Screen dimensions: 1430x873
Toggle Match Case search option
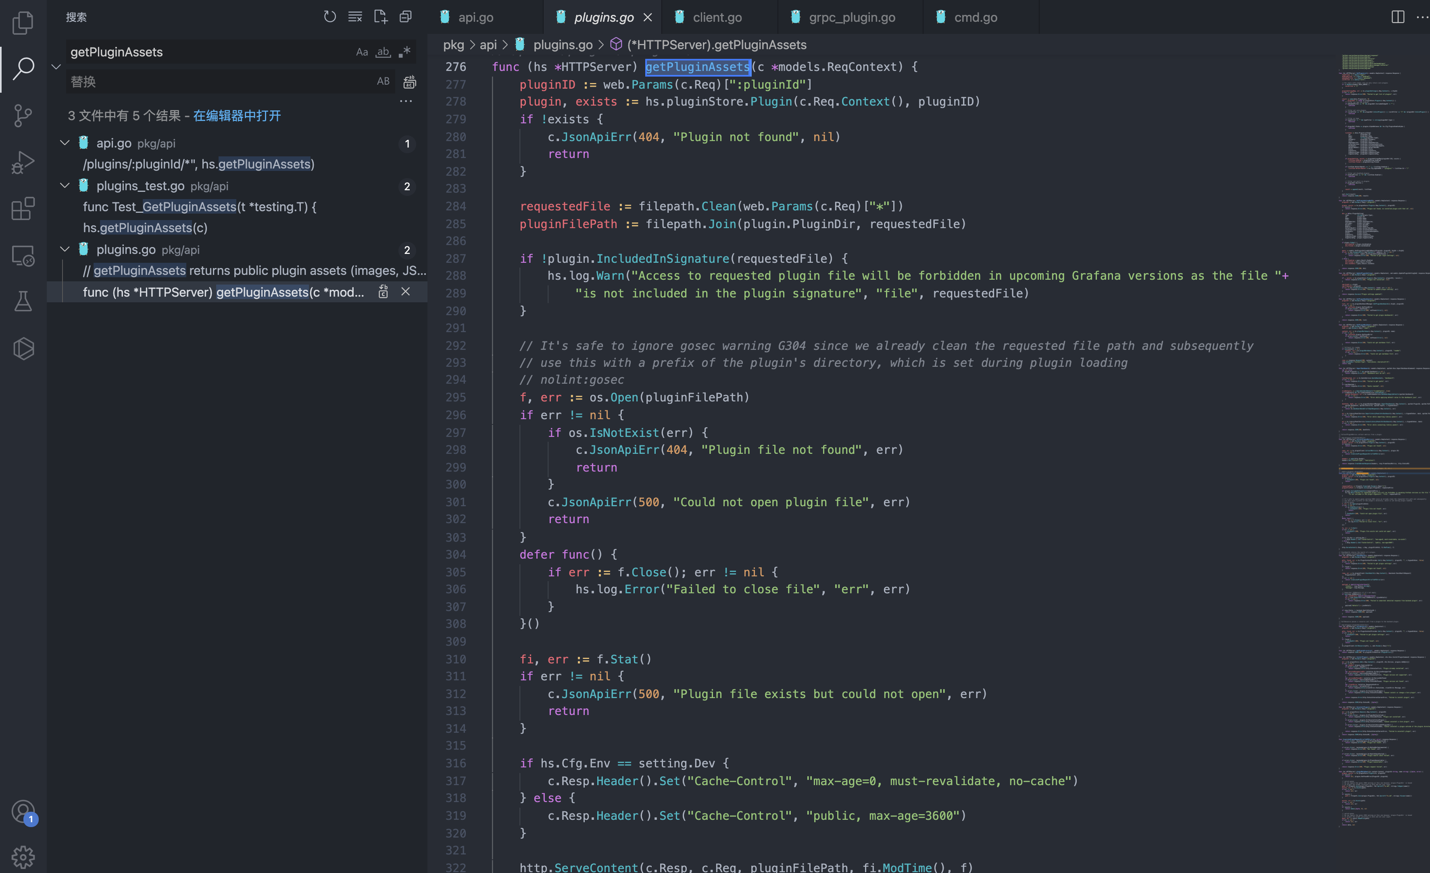[x=362, y=52]
